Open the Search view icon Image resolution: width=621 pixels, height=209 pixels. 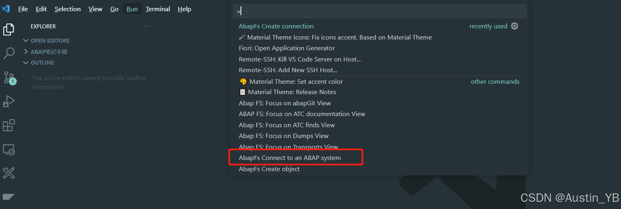[9, 53]
